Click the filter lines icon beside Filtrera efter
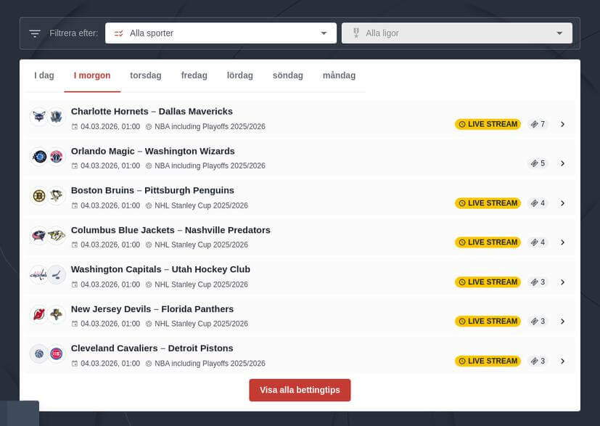This screenshot has height=426, width=600. click(x=35, y=33)
